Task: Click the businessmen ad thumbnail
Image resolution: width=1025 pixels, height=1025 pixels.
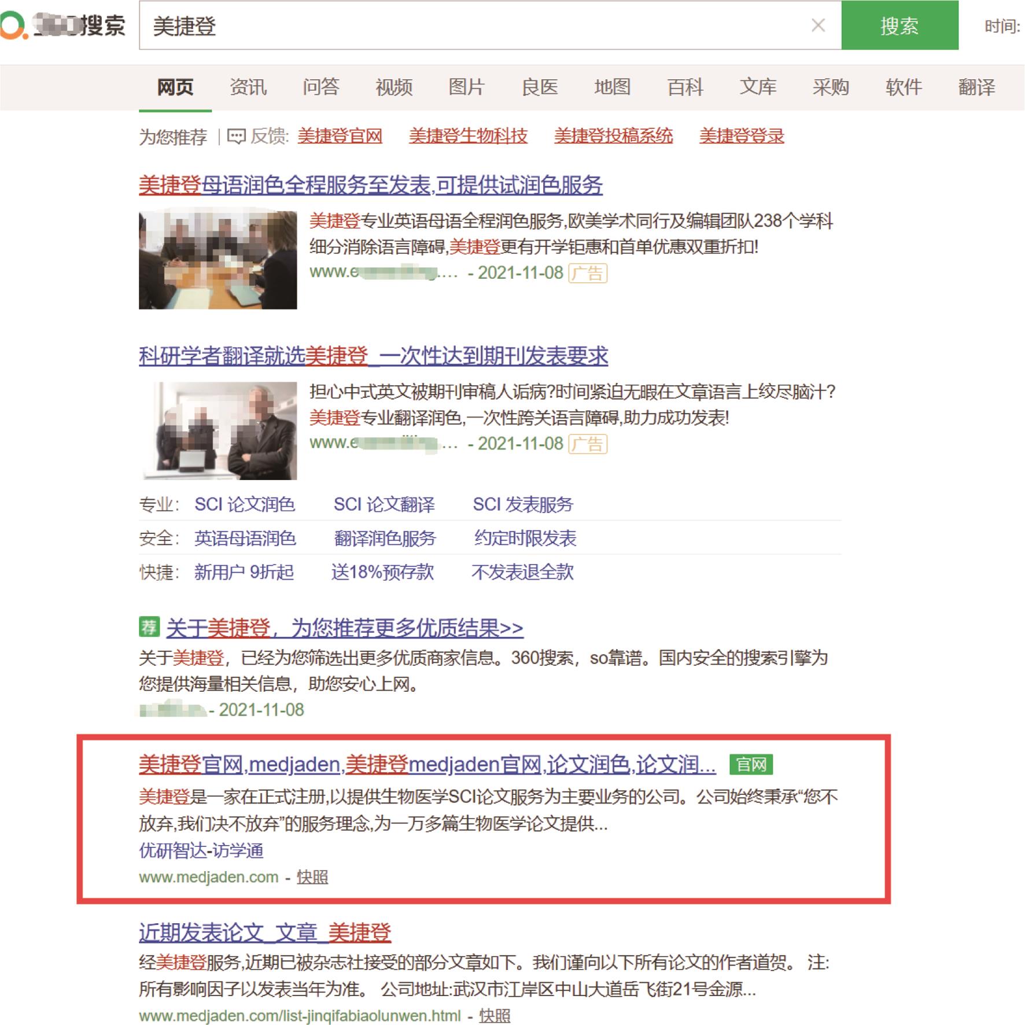Action: (x=218, y=430)
